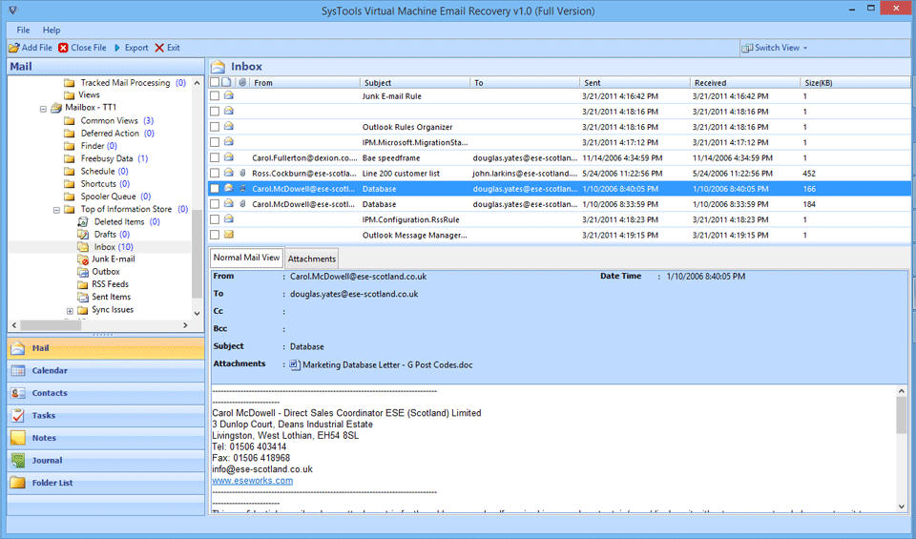Click the Tasks checkmark icon
The image size is (916, 539).
(x=18, y=416)
